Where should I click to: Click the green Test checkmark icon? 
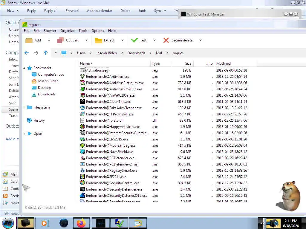(134, 40)
